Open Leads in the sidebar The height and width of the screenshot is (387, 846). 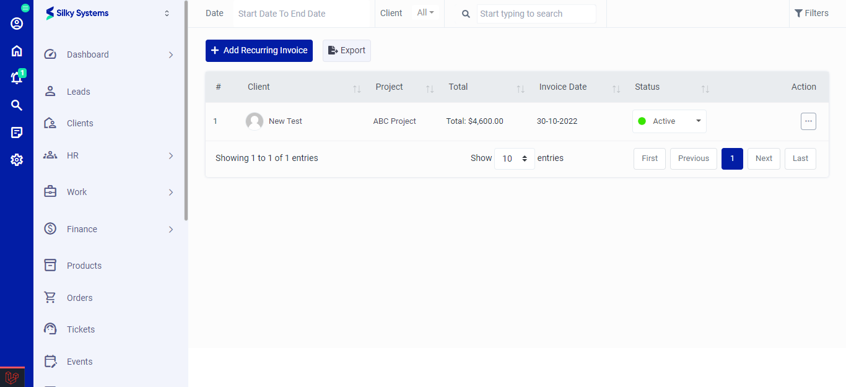click(x=78, y=92)
